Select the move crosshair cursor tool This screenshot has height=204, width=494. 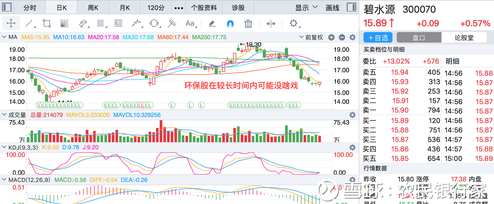pyautogui.click(x=11, y=23)
